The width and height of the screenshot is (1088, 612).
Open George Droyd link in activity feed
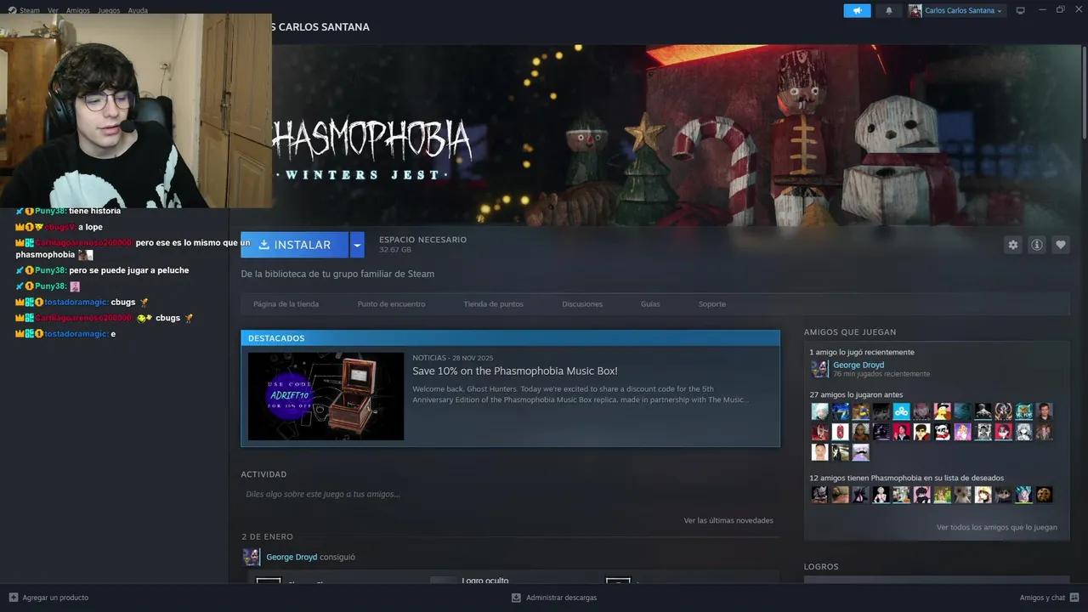(292, 557)
